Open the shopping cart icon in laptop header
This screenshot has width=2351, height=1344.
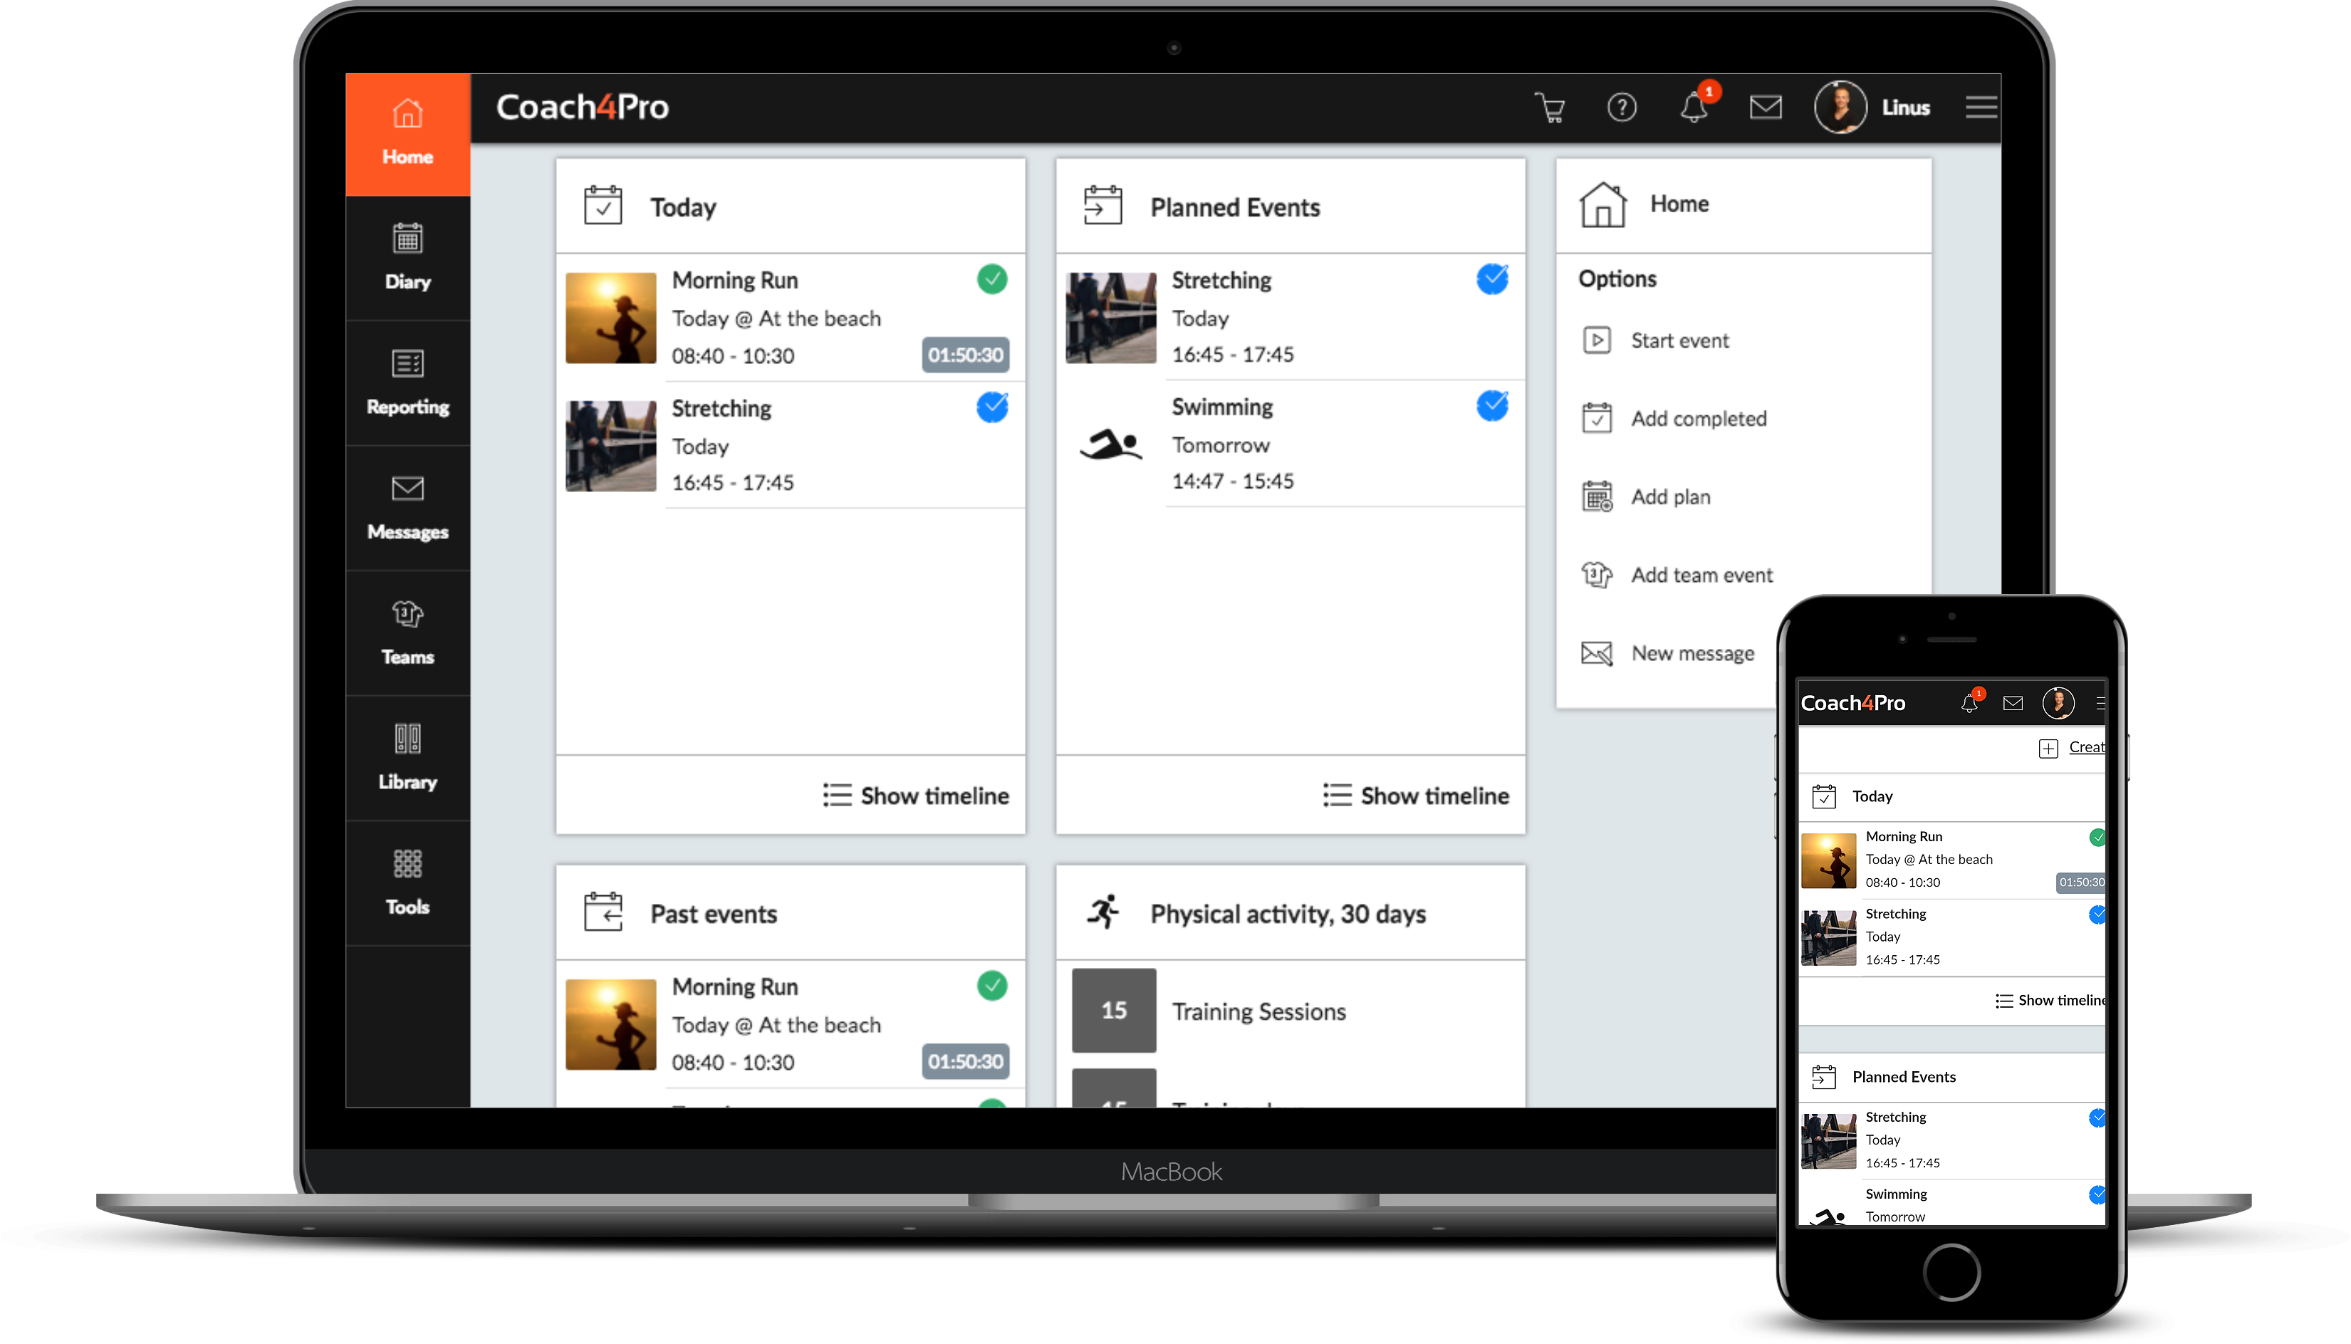pyautogui.click(x=1550, y=108)
